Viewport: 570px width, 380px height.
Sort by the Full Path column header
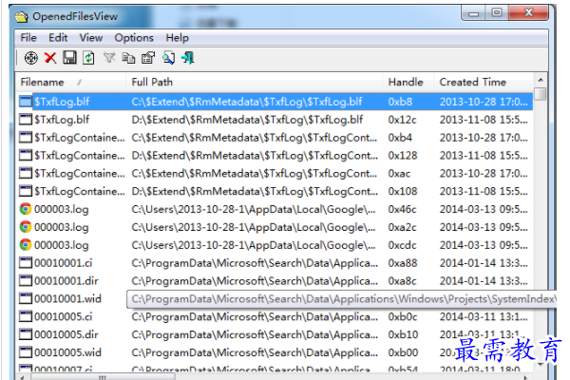[254, 83]
